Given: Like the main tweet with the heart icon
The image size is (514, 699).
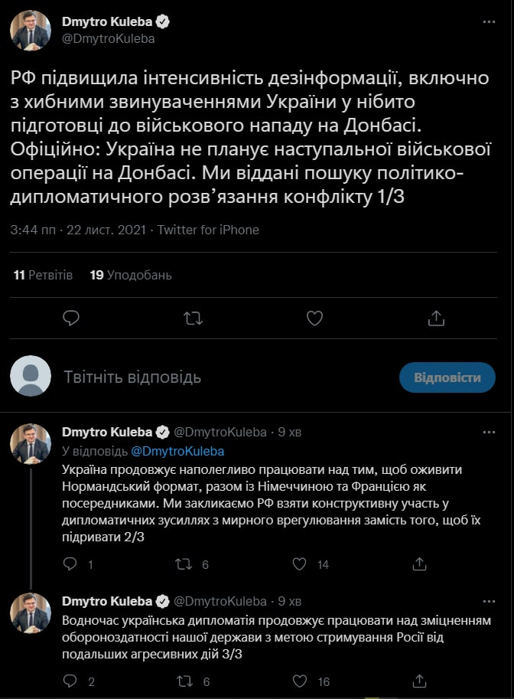Looking at the screenshot, I should [314, 317].
